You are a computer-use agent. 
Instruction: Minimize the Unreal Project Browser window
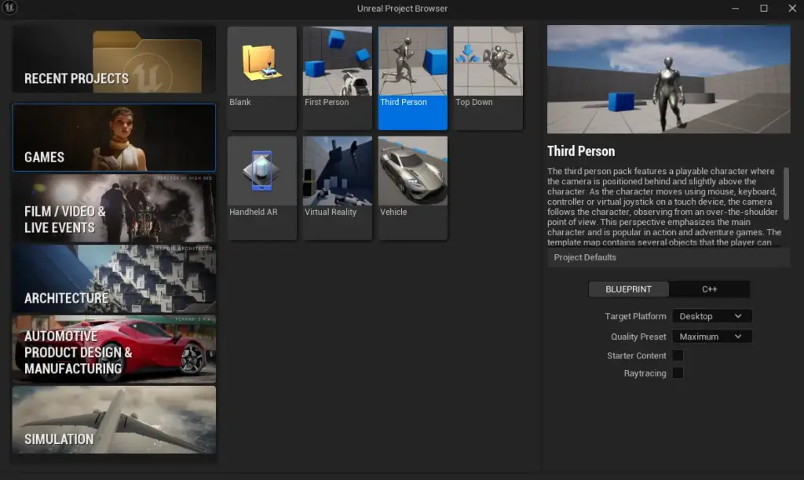click(735, 8)
